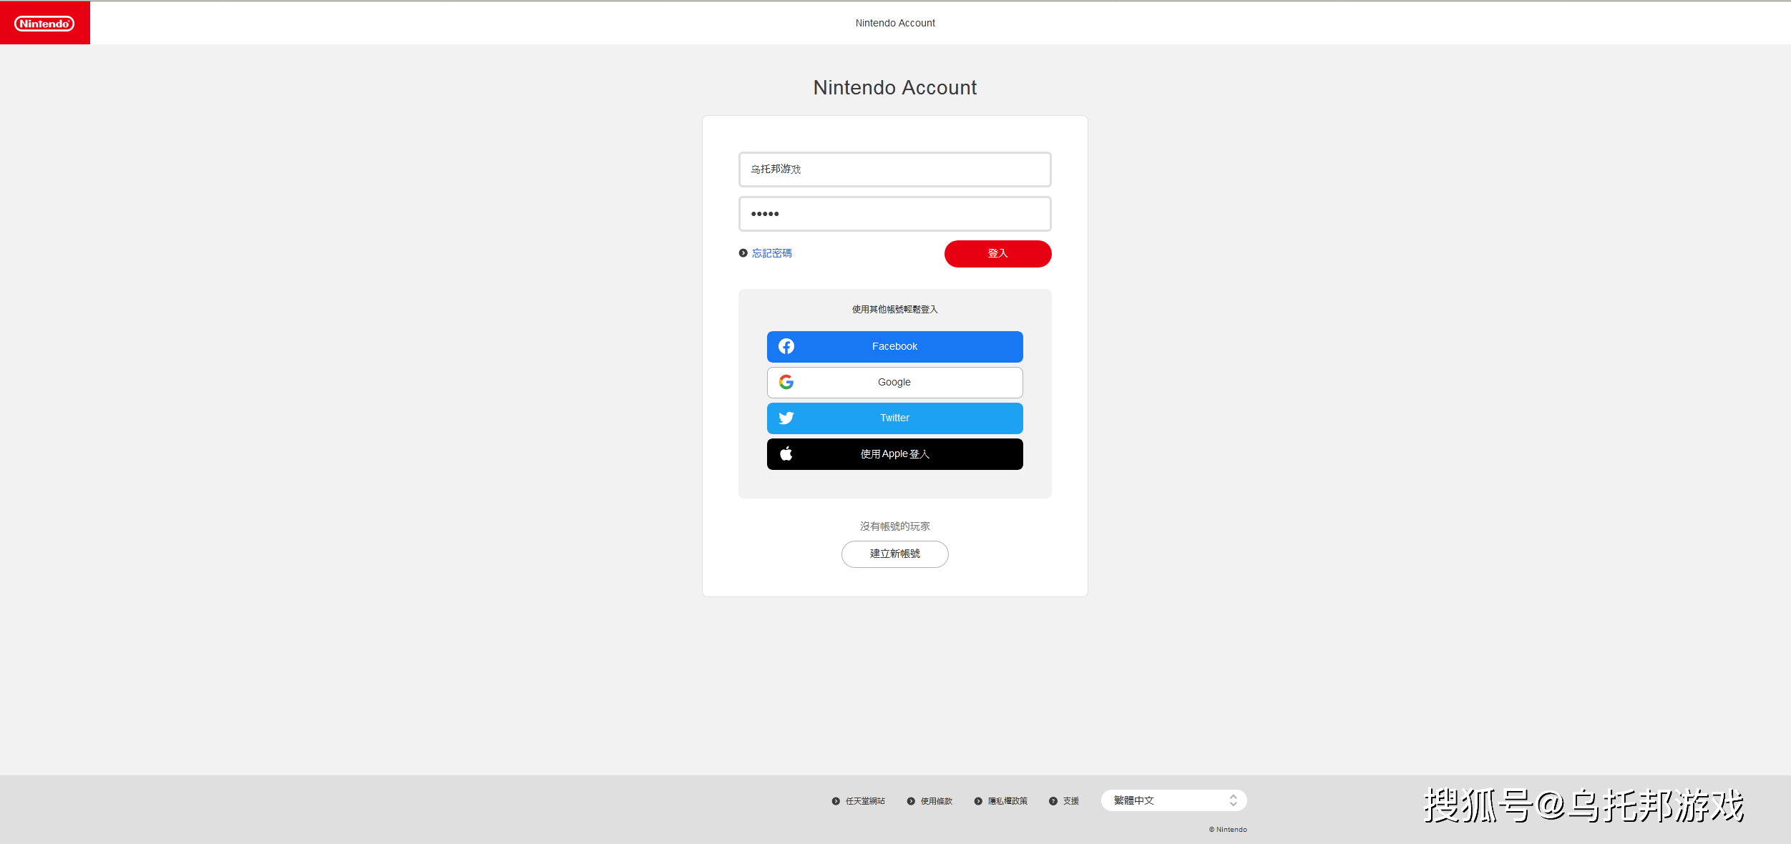Open the 忘記密碼 forgot password link

tap(771, 253)
